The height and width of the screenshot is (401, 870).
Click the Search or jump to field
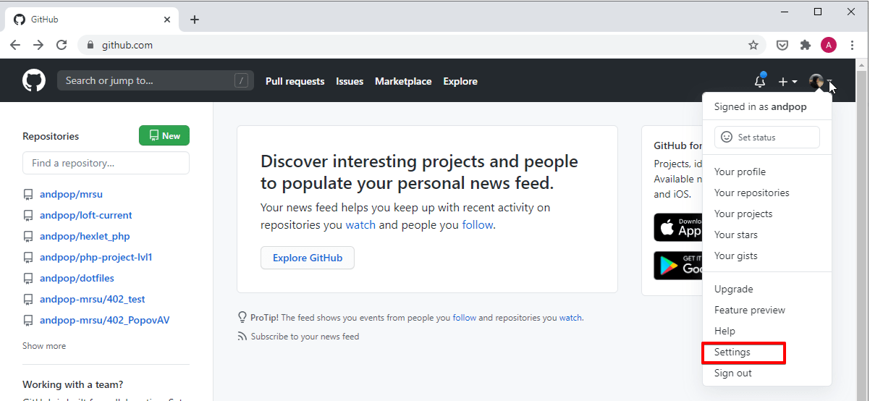[x=156, y=80]
